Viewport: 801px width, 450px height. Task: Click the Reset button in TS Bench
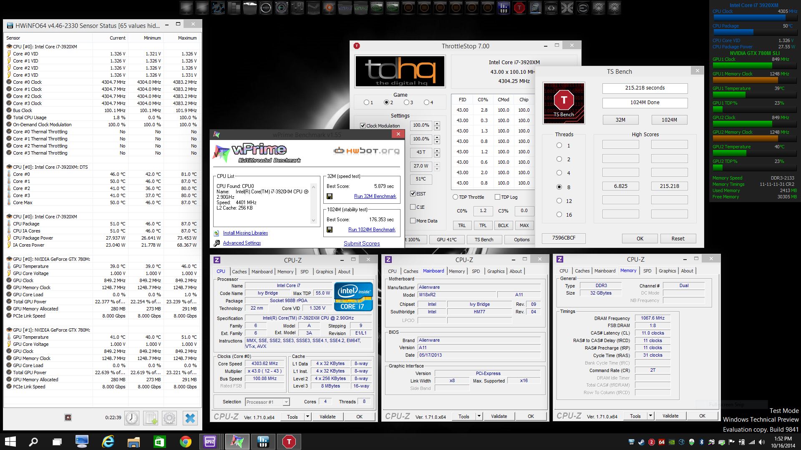coord(678,239)
